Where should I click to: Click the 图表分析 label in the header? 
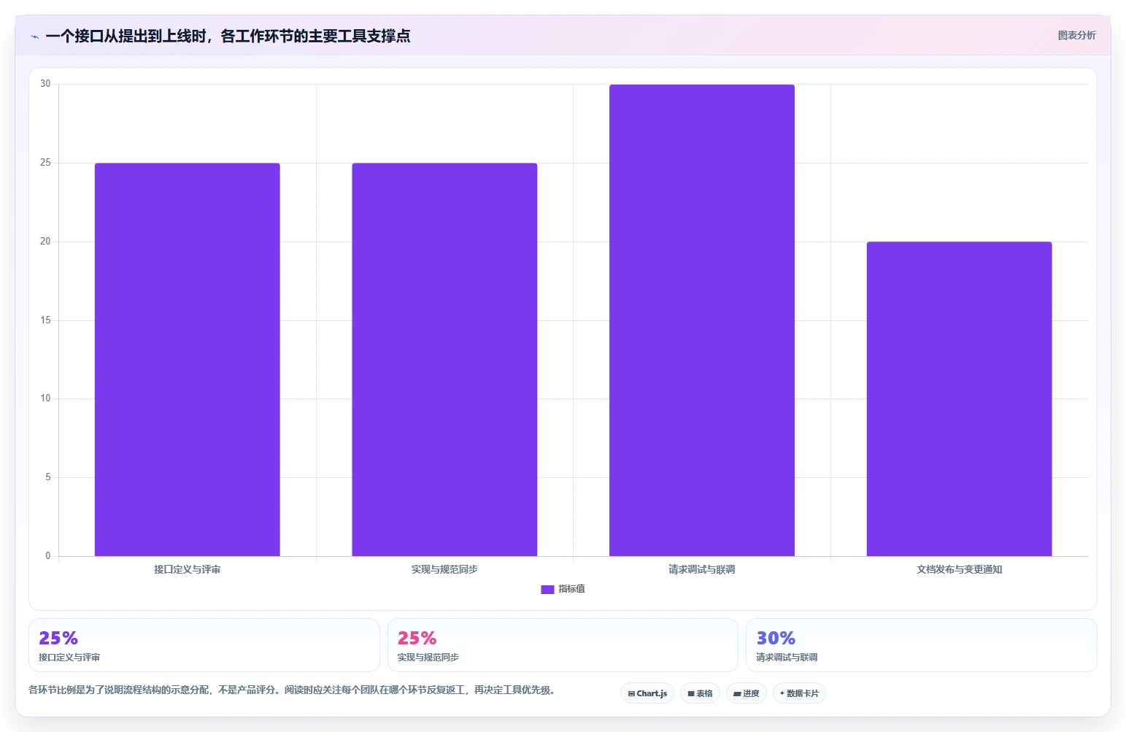coord(1076,35)
